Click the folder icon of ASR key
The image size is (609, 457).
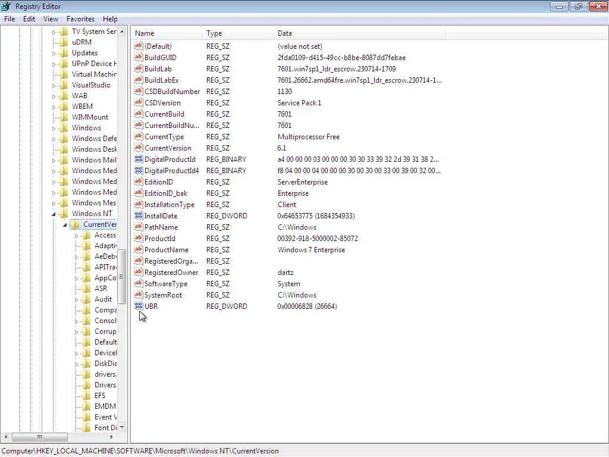[x=87, y=289]
